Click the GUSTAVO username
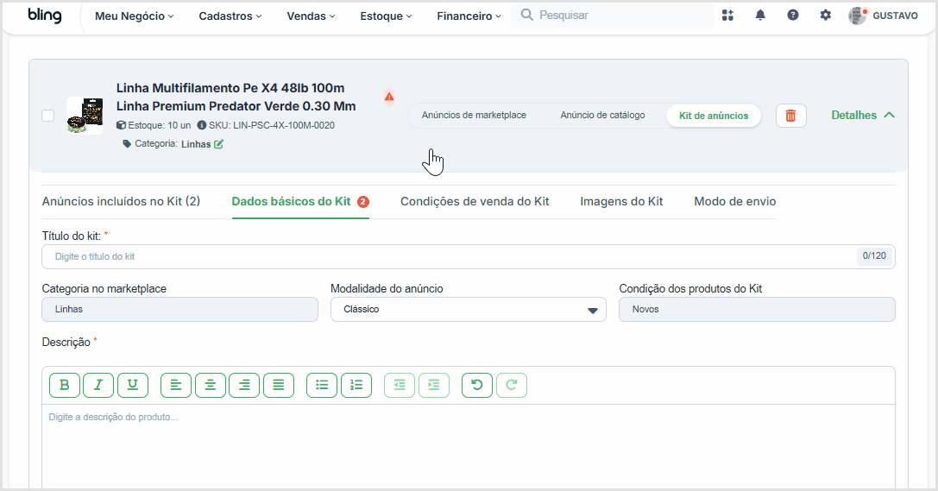 click(895, 16)
